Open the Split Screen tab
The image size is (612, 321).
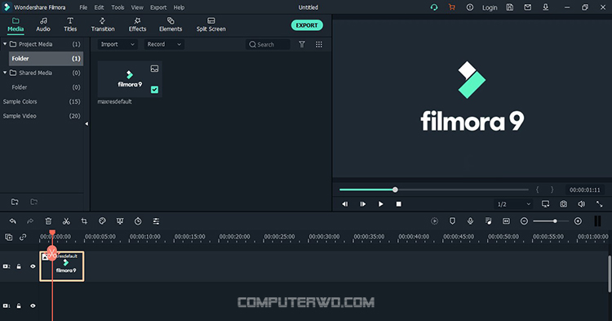tap(211, 25)
